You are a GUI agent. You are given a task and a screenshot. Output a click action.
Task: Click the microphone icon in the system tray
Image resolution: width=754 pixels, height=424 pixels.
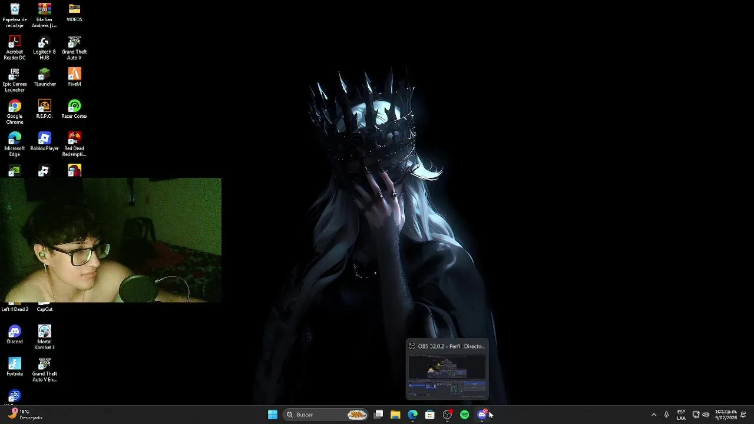point(666,415)
